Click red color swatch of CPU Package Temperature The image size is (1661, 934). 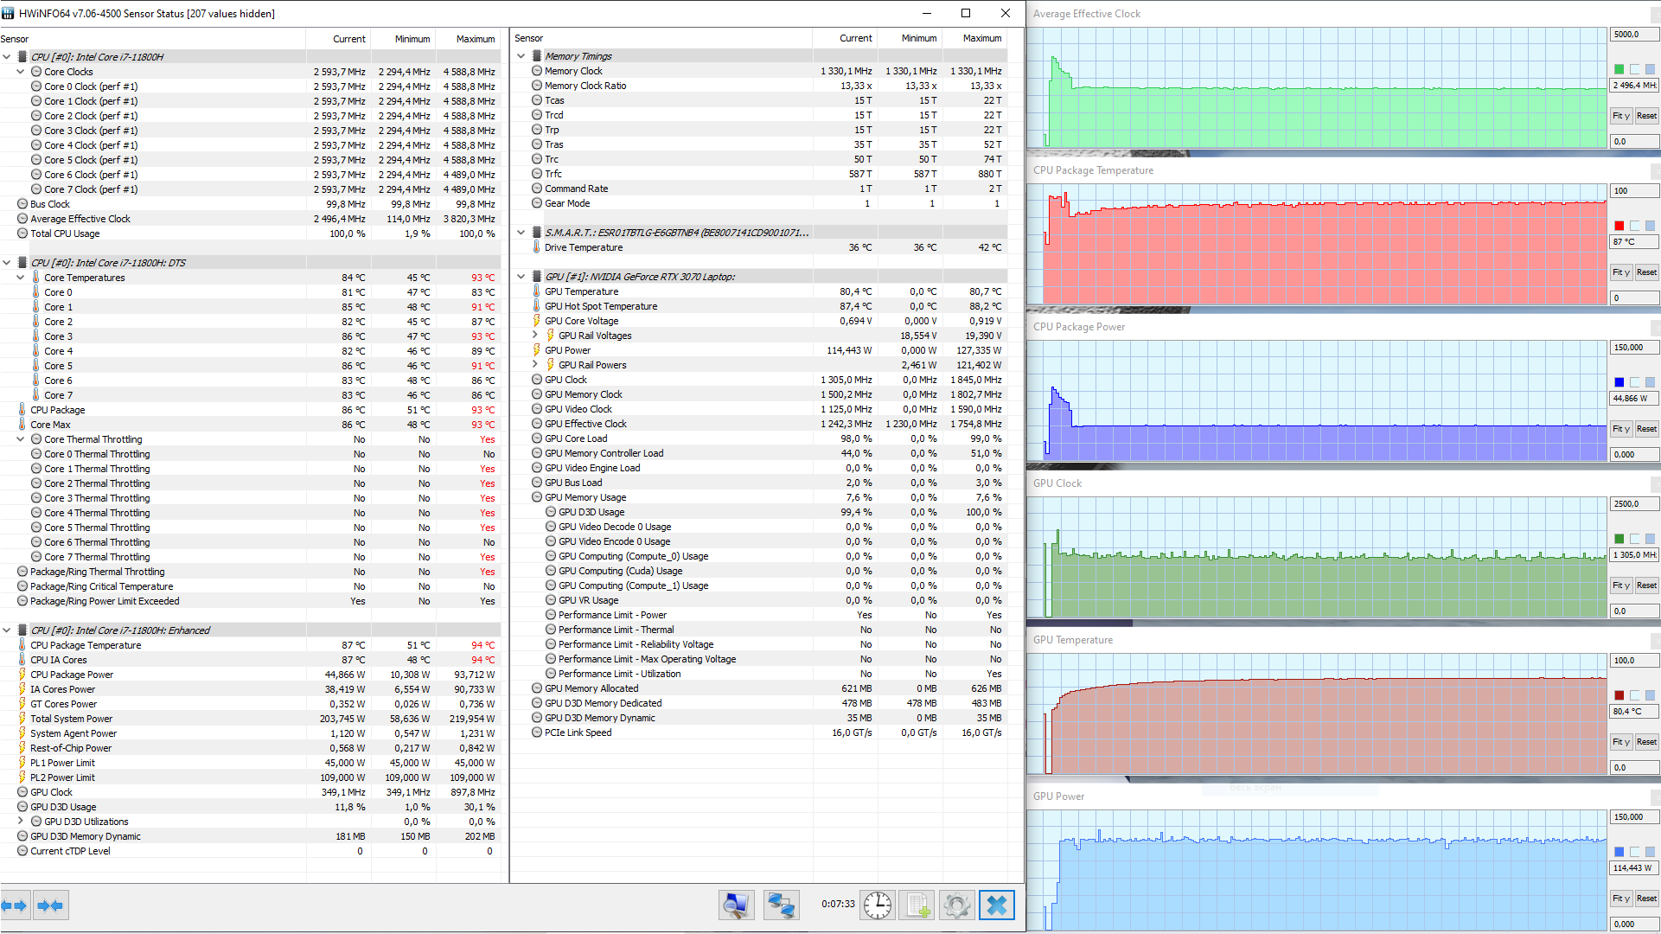[1619, 226]
